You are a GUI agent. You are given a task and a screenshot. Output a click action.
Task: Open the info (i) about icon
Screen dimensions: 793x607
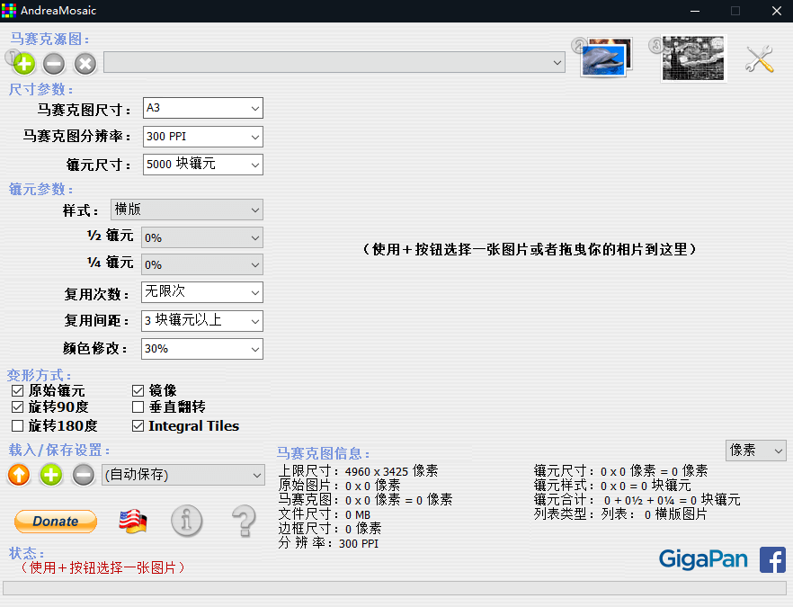(x=187, y=521)
